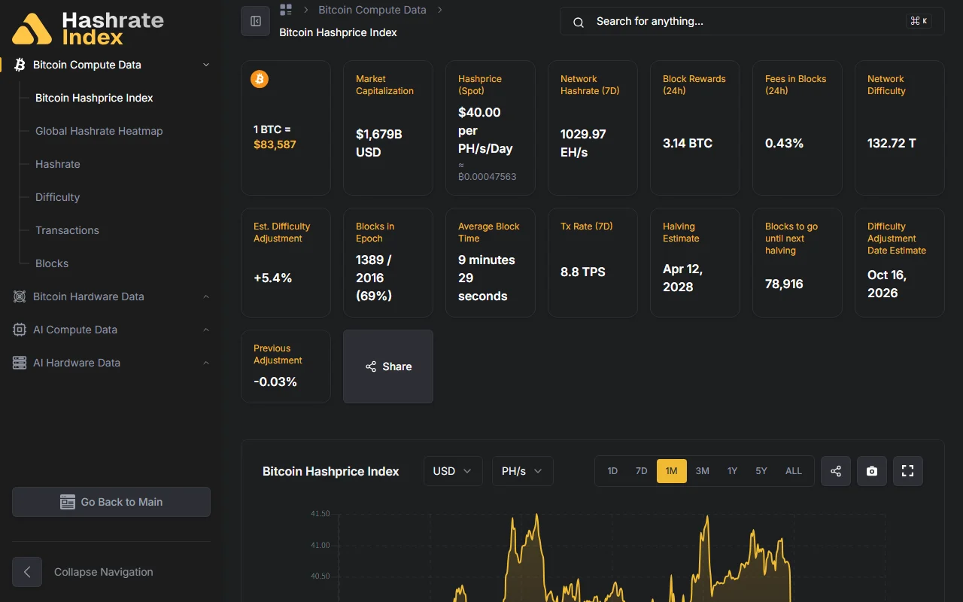Click the Hashrate Index logo

click(88, 29)
